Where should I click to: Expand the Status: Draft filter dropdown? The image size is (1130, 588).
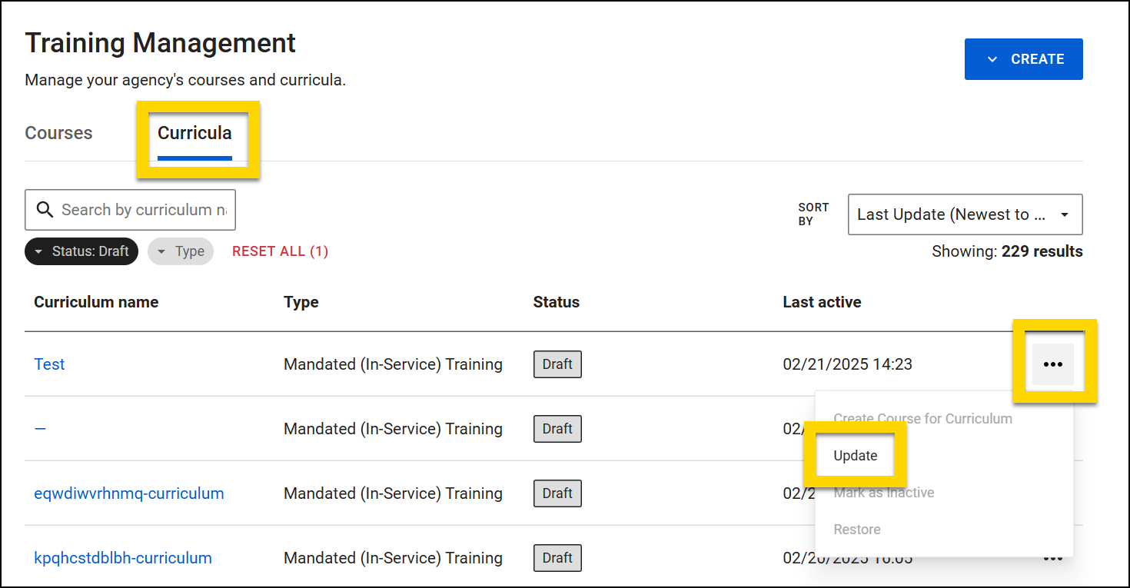click(81, 251)
